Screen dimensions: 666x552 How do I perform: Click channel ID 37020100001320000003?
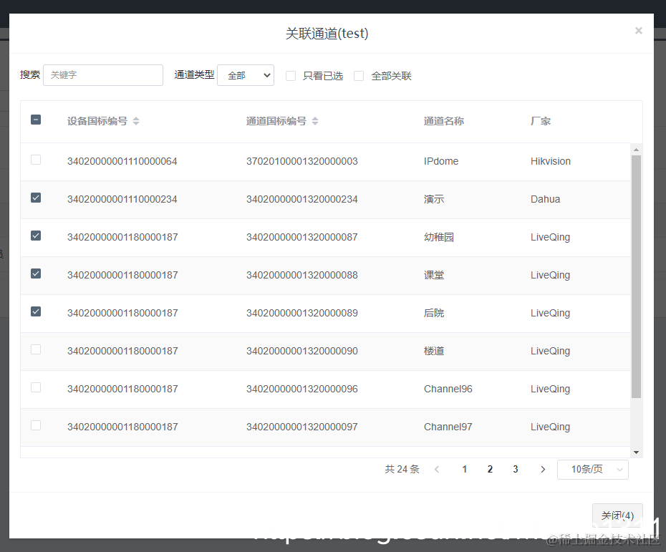click(302, 161)
